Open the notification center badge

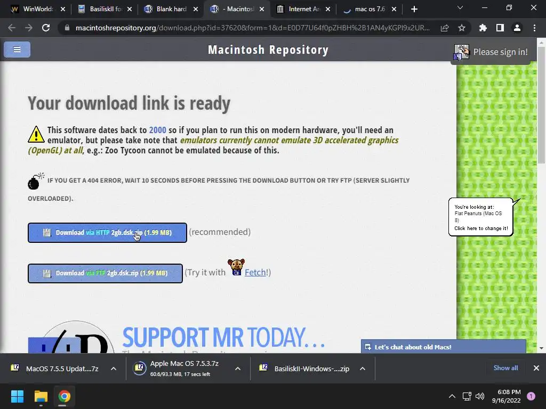pos(531,396)
